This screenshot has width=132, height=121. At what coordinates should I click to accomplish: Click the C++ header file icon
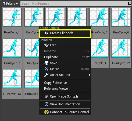pos(47,96)
